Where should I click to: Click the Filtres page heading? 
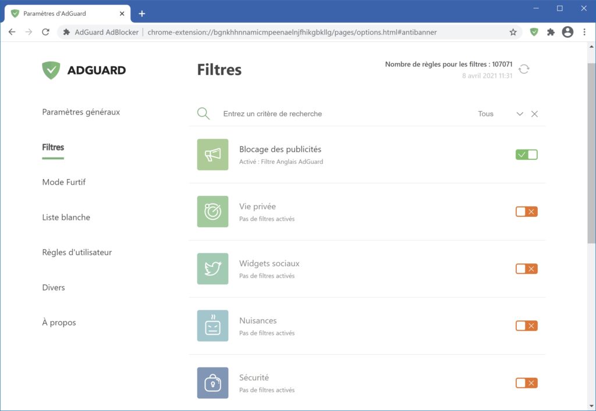click(219, 70)
